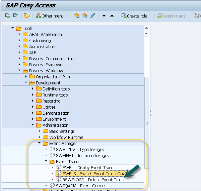Click the move favorite up arrow
The width and height of the screenshot is (201, 191).
coord(112,16)
